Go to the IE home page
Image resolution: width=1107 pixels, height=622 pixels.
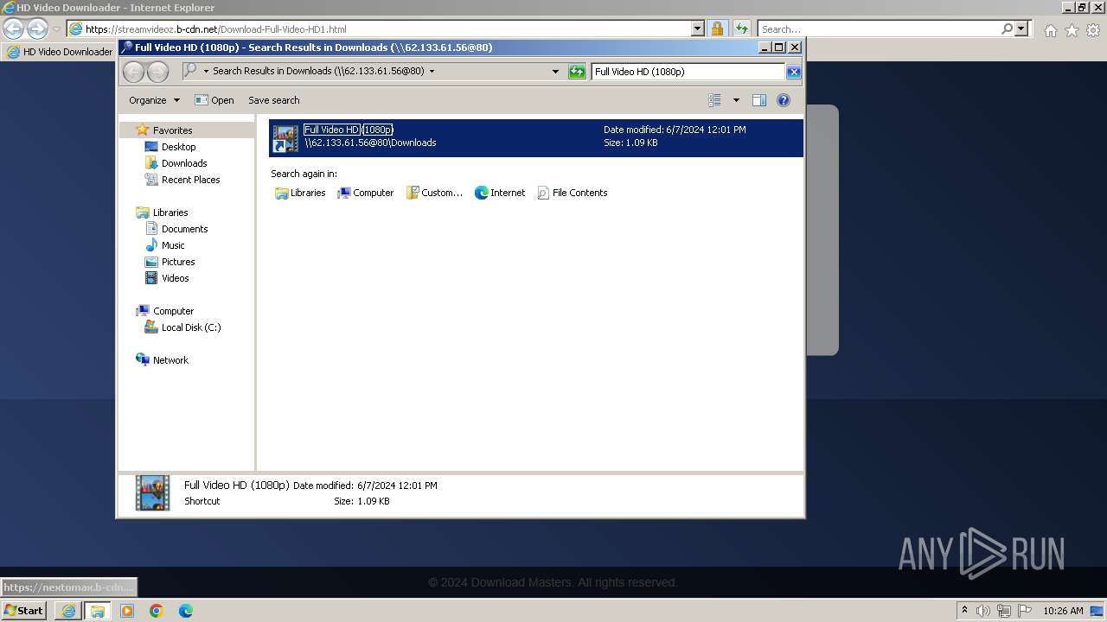pos(1050,30)
